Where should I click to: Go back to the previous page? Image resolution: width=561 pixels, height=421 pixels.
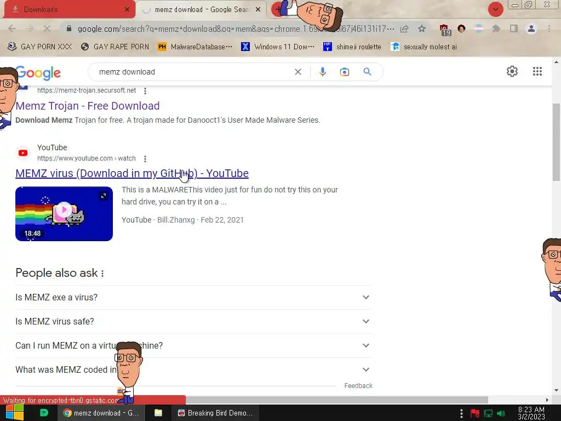click(12, 29)
